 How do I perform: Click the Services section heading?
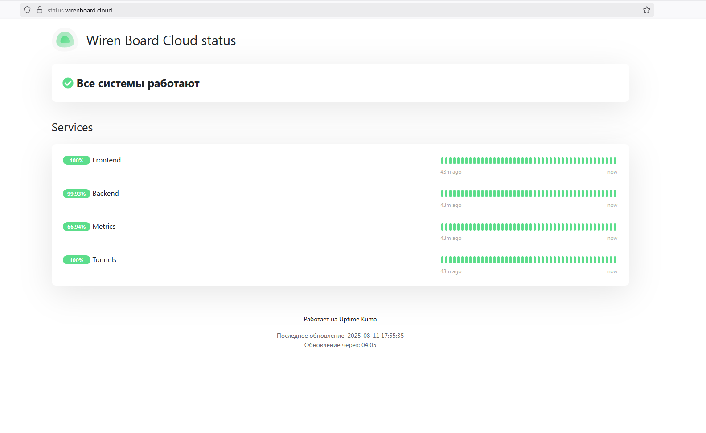pos(72,127)
